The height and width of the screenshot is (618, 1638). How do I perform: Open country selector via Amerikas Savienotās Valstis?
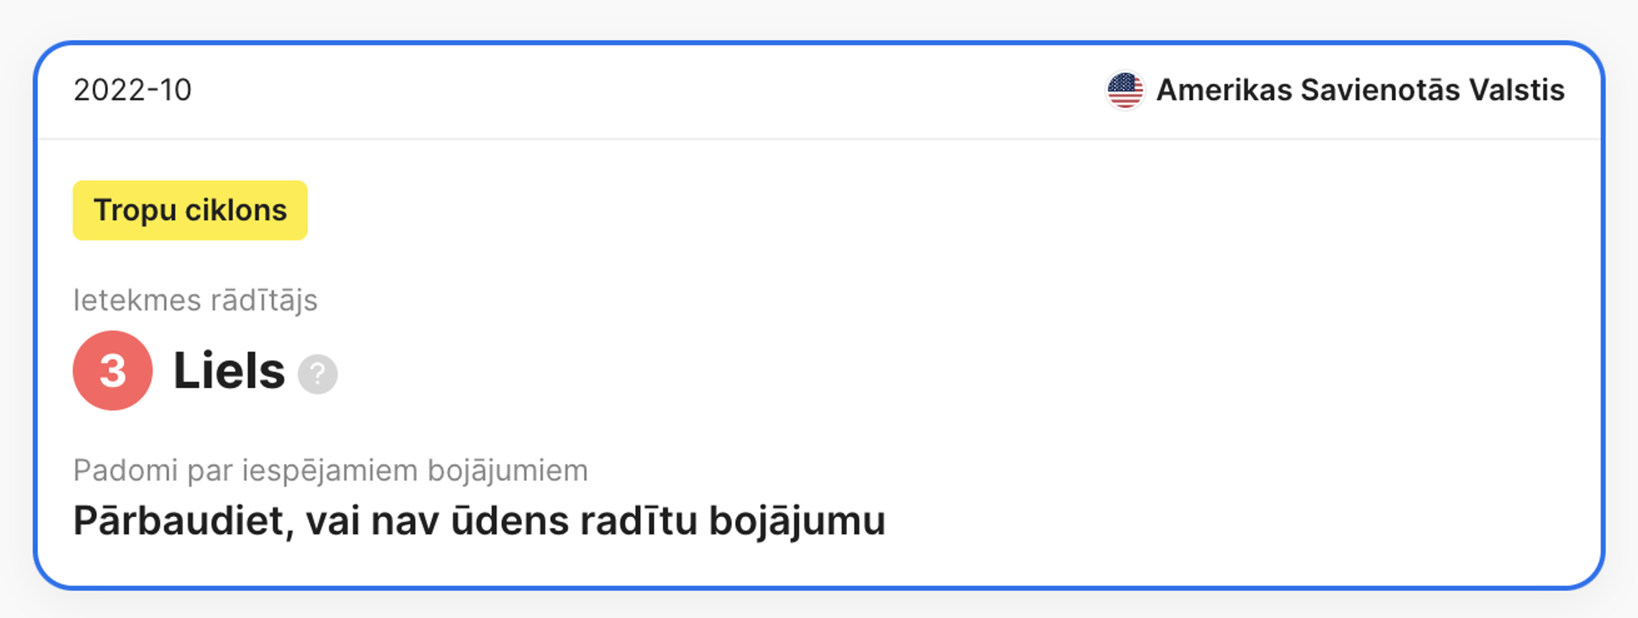point(1361,90)
